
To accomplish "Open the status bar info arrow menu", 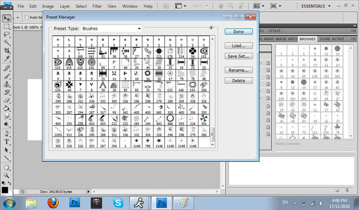I will click(x=88, y=192).
